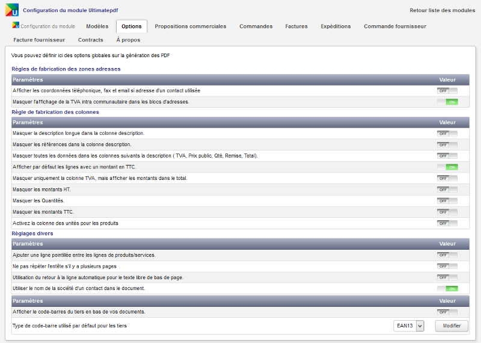481x343 pixels.
Task: Toggle the product units column option
Action: (447, 223)
